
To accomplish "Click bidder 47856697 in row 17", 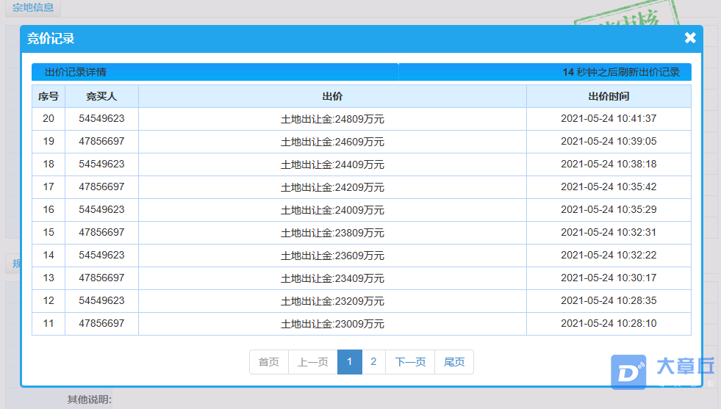I will point(101,187).
